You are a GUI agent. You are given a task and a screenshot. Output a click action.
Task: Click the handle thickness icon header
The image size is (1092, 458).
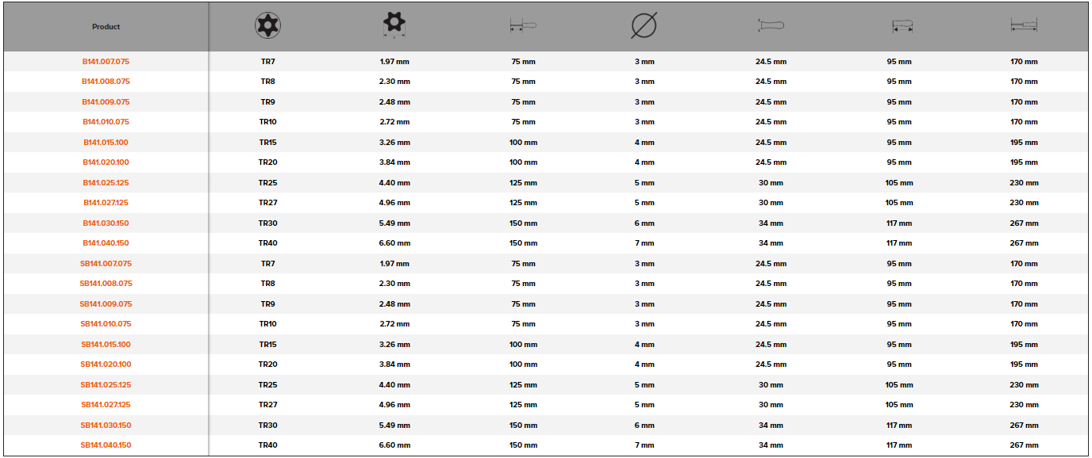[771, 26]
